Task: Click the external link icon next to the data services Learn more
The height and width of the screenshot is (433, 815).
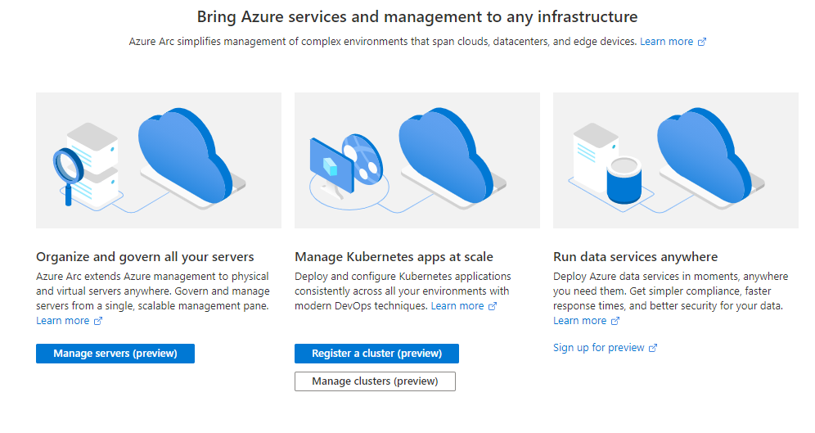Action: pos(615,321)
